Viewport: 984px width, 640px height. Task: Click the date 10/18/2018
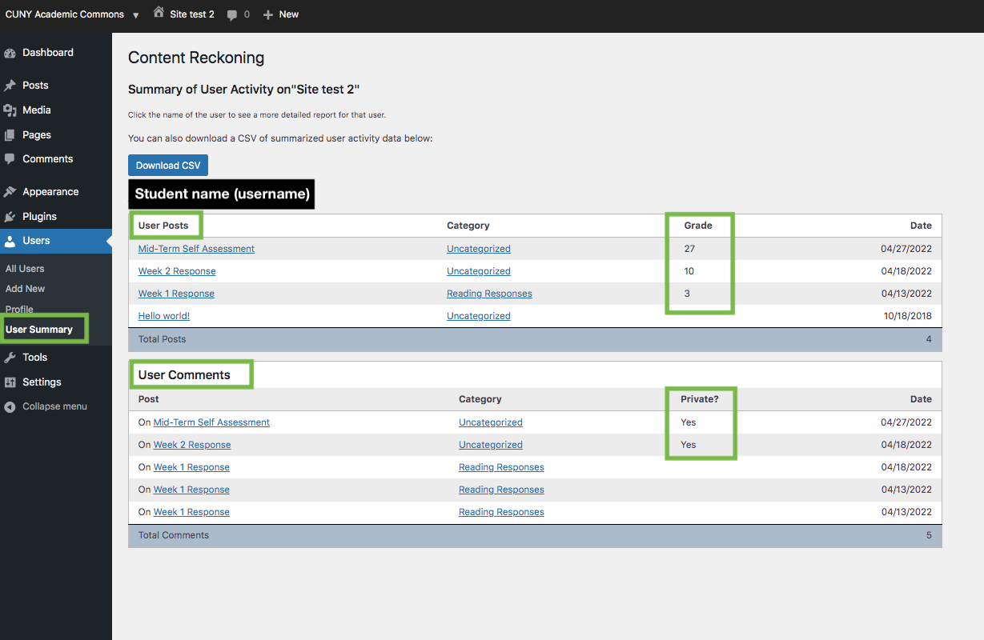tap(908, 316)
